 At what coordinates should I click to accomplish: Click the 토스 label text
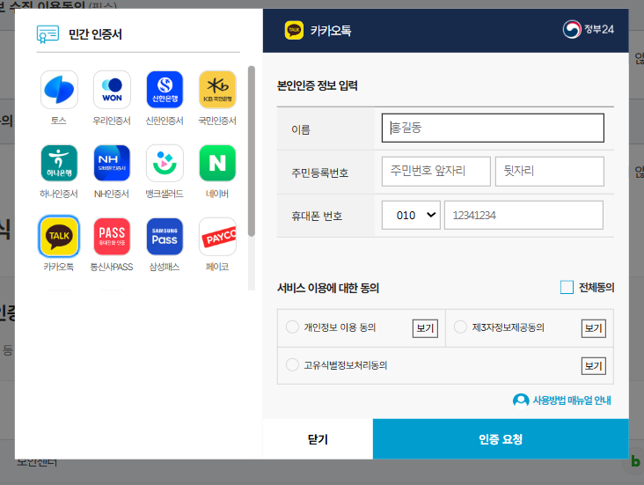(x=59, y=121)
